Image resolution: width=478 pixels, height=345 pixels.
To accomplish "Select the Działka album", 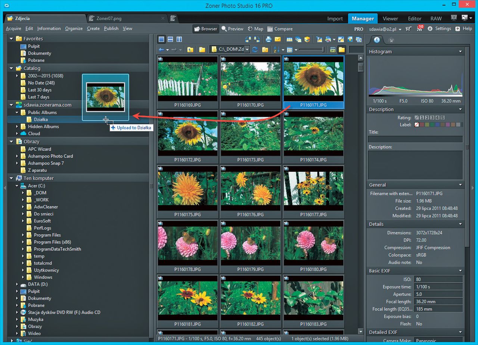I will [x=41, y=119].
